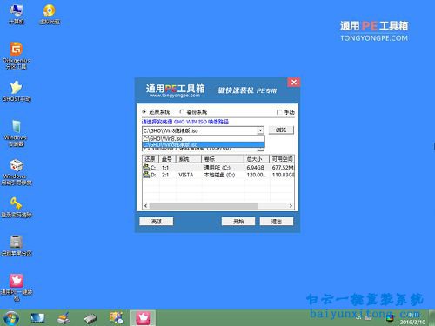The image size is (435, 326).
Task: Sort by the volume label column header
Action: click(x=223, y=159)
